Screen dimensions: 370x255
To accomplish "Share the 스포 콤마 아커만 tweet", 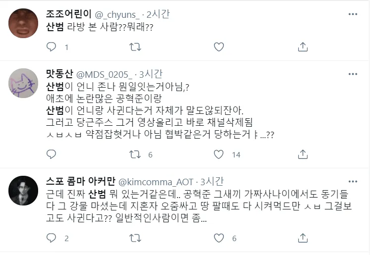I will coord(303,238).
